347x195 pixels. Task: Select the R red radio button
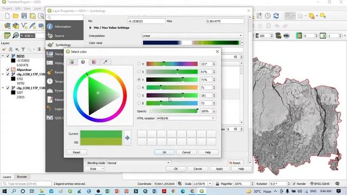pyautogui.click(x=139, y=88)
